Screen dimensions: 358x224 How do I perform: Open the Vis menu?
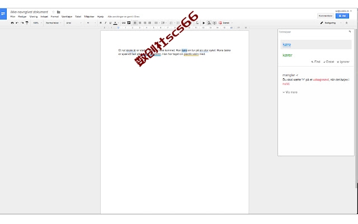tap(34, 17)
